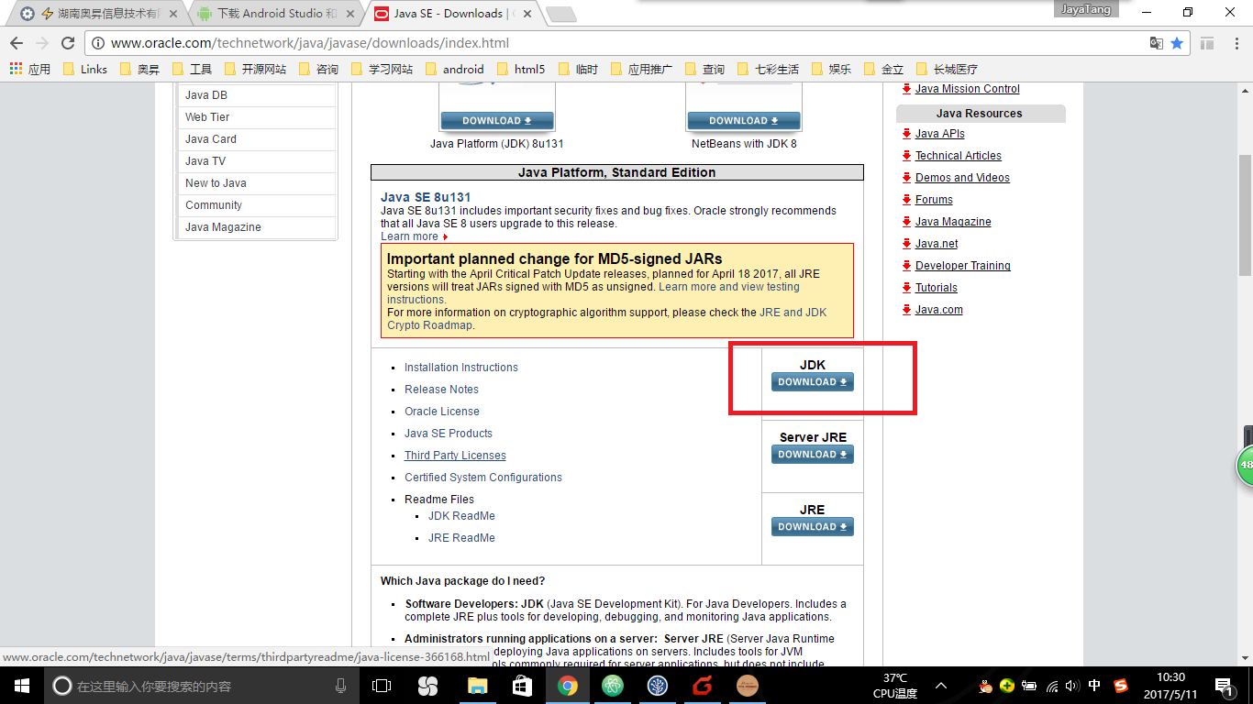
Task: Open the android bookmark folder
Action: coord(453,69)
